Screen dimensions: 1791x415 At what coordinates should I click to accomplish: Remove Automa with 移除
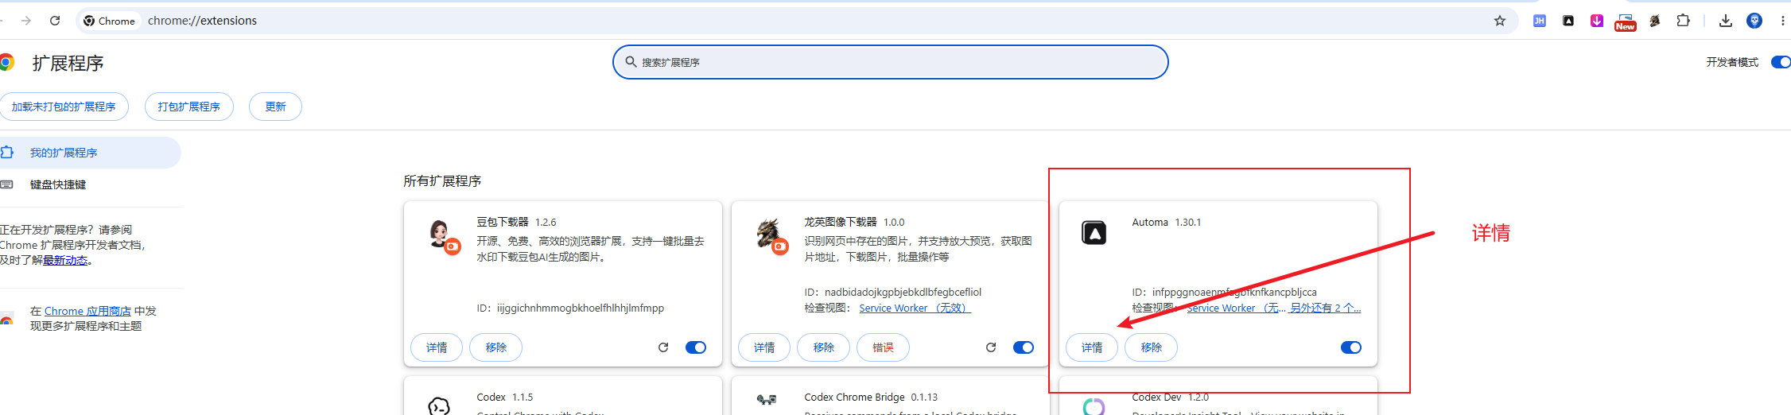pyautogui.click(x=1151, y=347)
